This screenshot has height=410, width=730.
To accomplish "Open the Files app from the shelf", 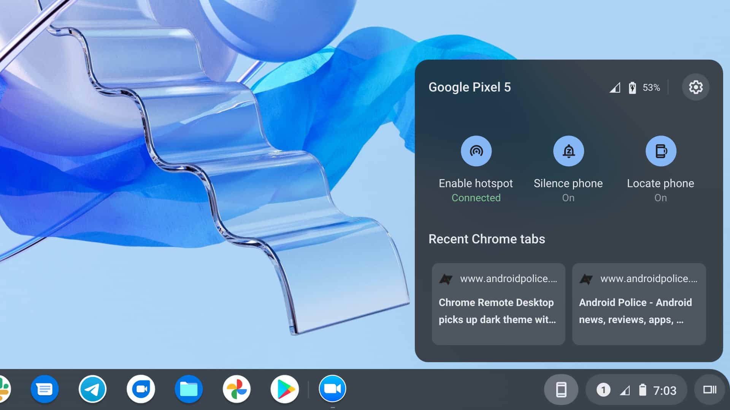I will coord(189,389).
